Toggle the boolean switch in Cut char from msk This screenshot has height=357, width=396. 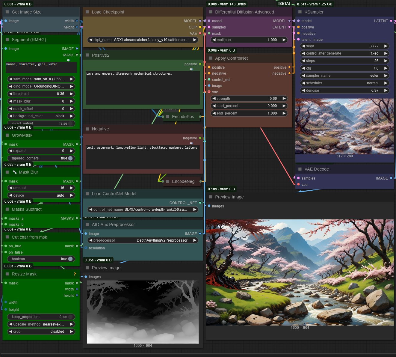[x=70, y=259]
